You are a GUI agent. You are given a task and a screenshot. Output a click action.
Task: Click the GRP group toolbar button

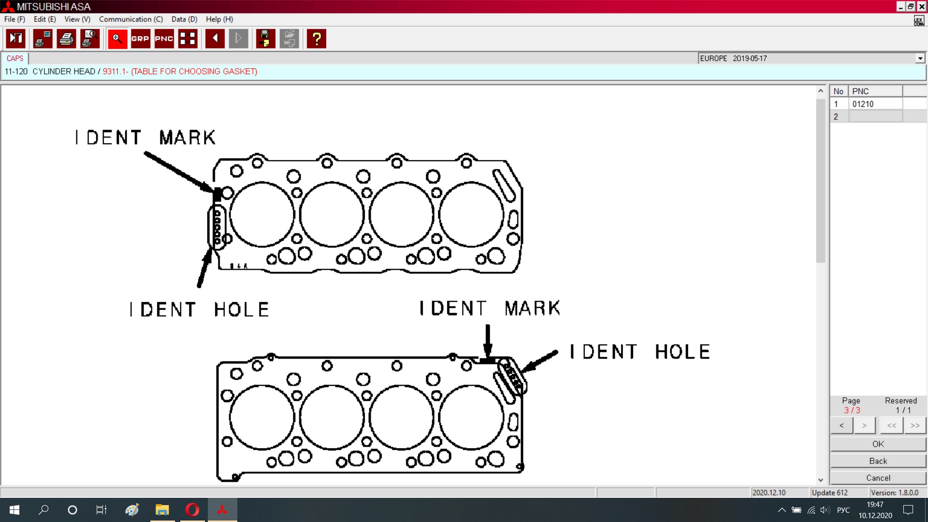[140, 39]
